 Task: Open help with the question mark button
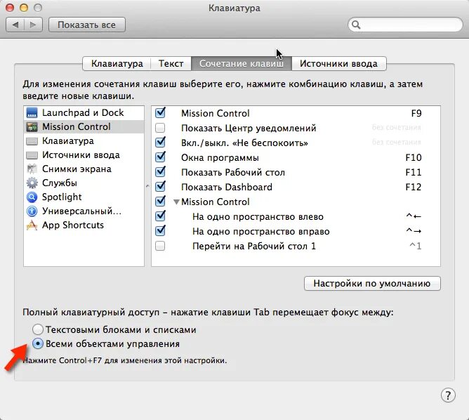448,395
